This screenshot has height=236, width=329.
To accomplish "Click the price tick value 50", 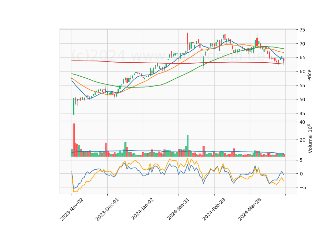I will pyautogui.click(x=302, y=100).
